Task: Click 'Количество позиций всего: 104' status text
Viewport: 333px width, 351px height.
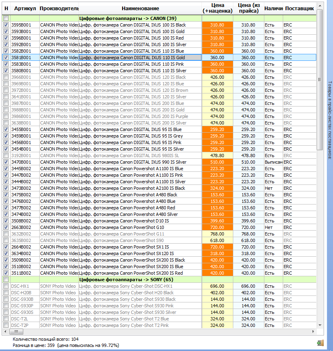Action: coord(45,339)
